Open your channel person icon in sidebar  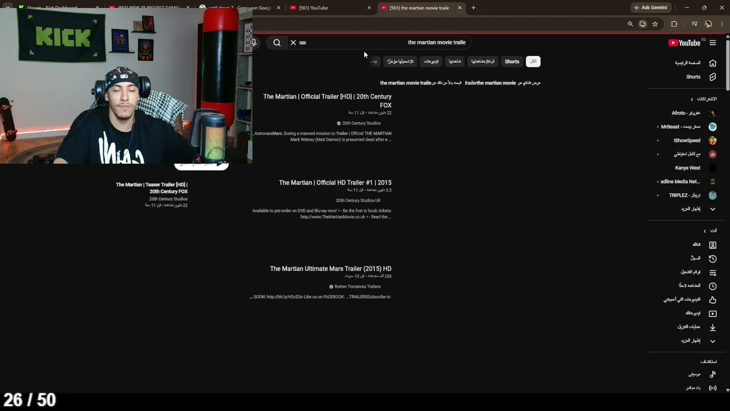click(712, 245)
